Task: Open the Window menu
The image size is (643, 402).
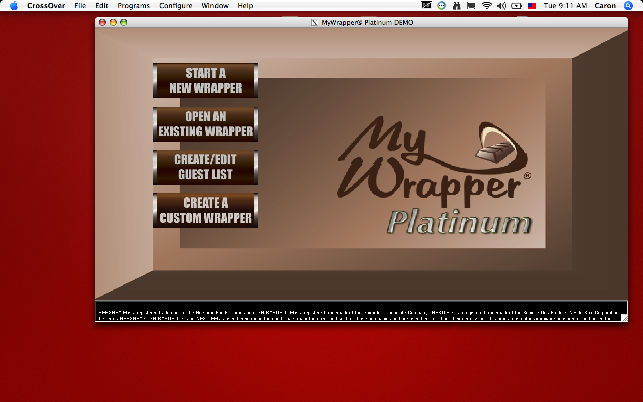Action: 215,6
